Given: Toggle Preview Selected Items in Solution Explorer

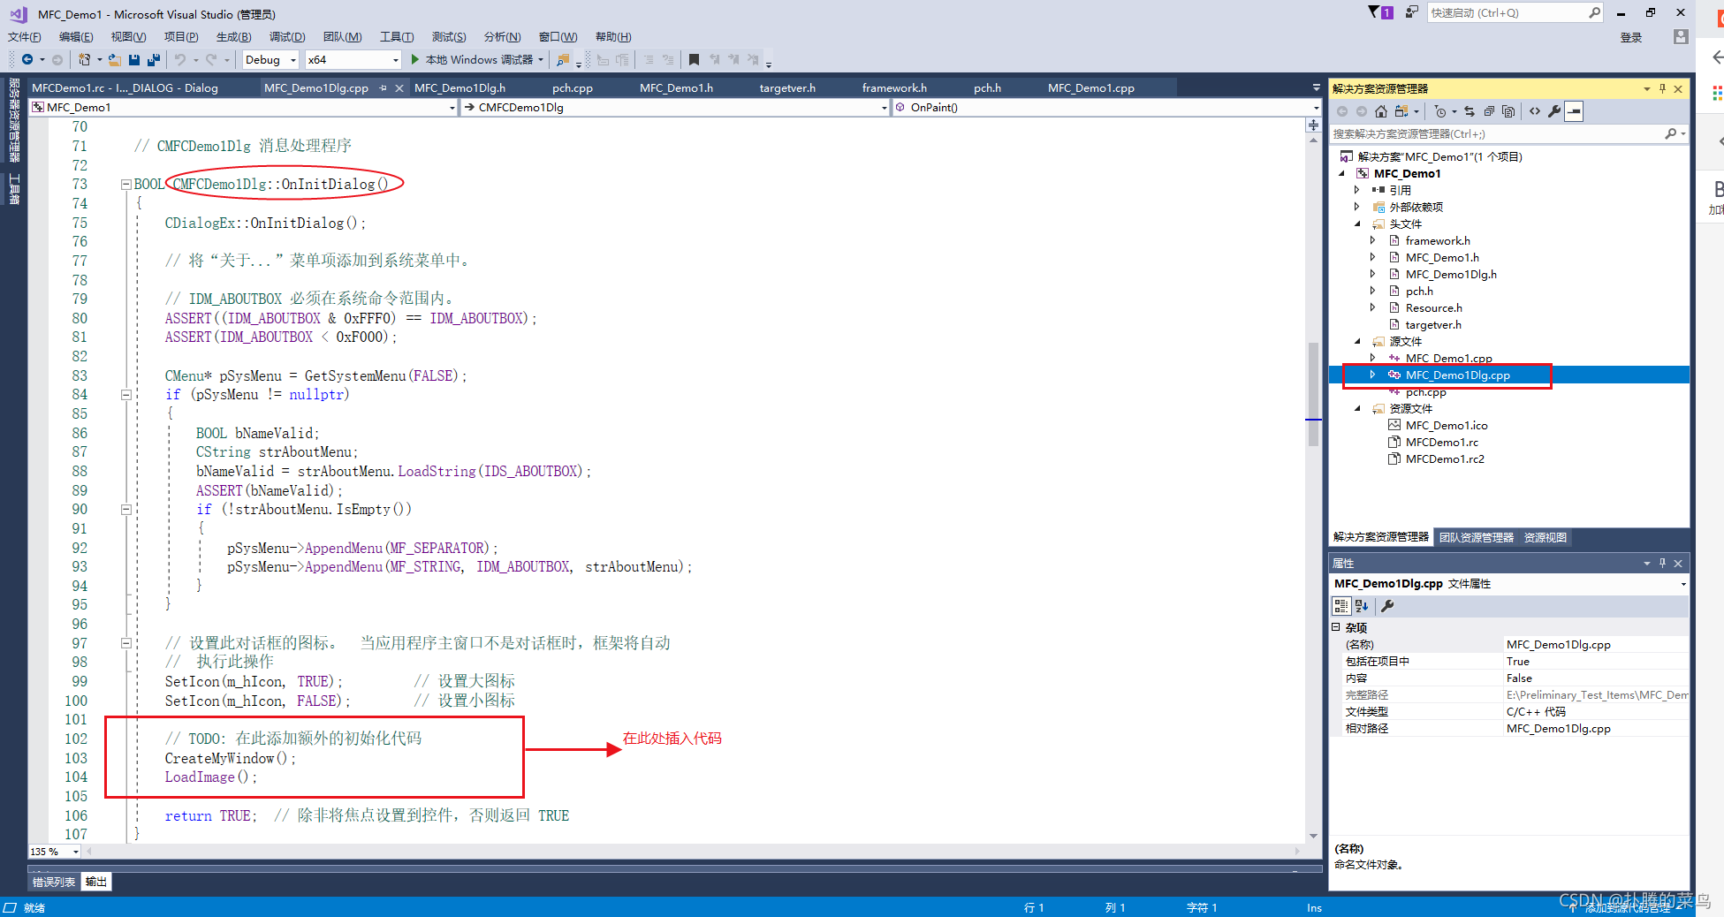Looking at the screenshot, I should pyautogui.click(x=1574, y=111).
